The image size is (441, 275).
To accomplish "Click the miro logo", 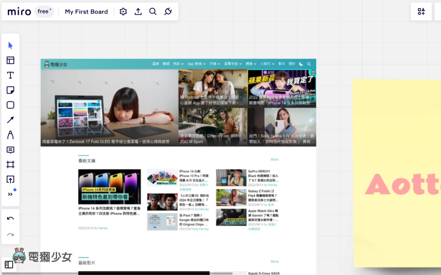I will pyautogui.click(x=19, y=12).
